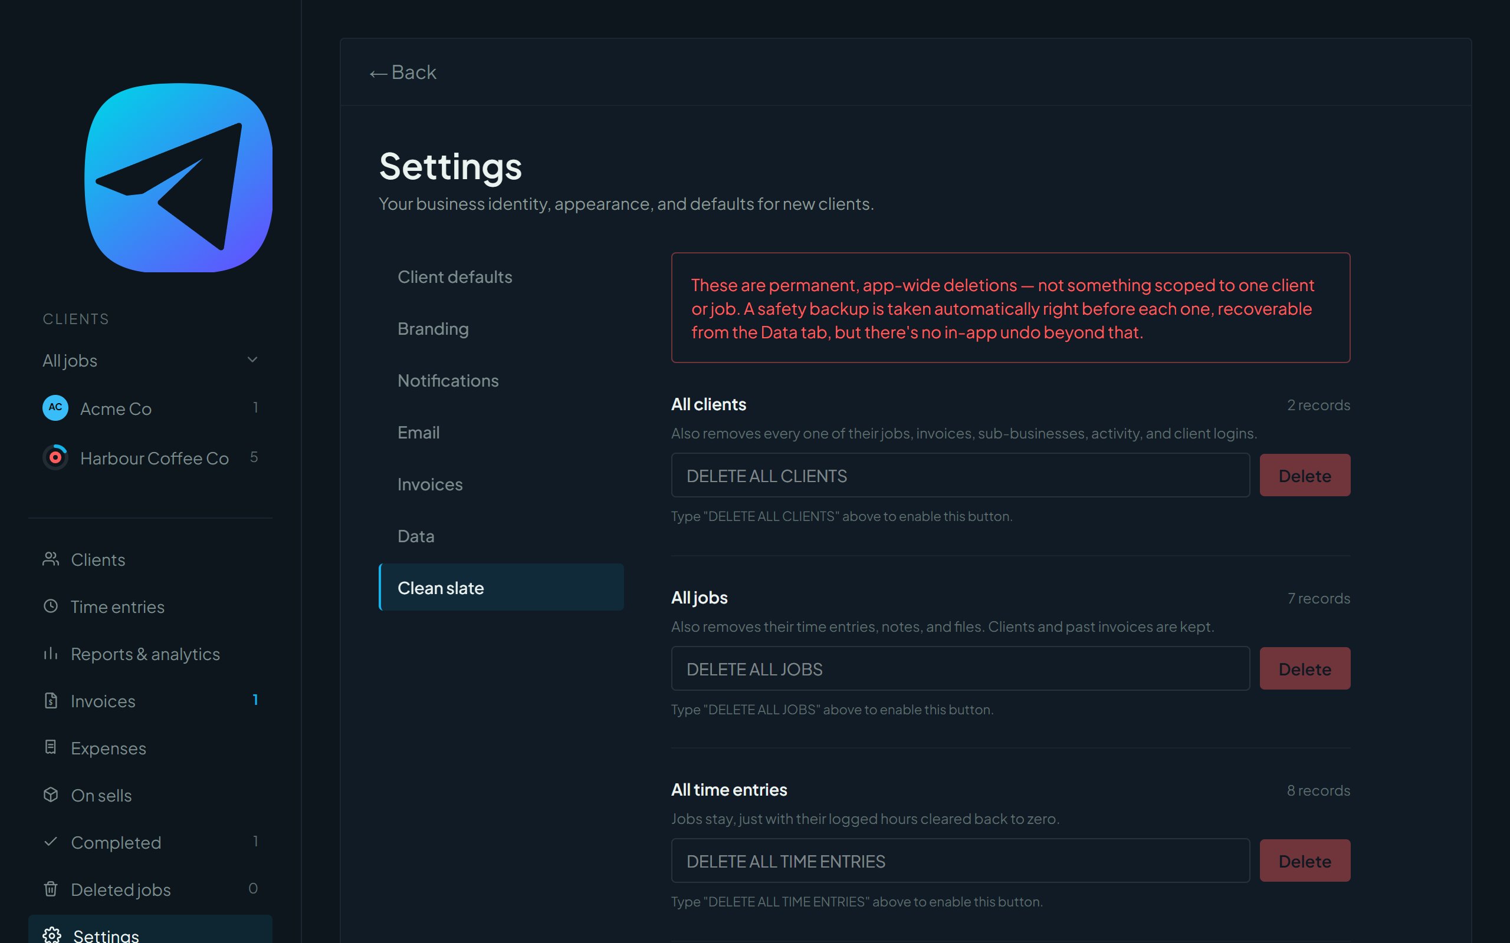Image resolution: width=1510 pixels, height=943 pixels.
Task: Focus the DELETE ALL CLIENTS input field
Action: 960,475
